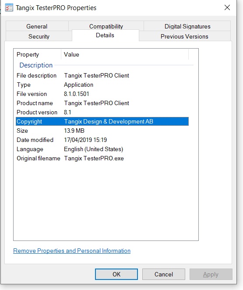
Task: Select the highlighted Copyright row
Action: [x=102, y=121]
